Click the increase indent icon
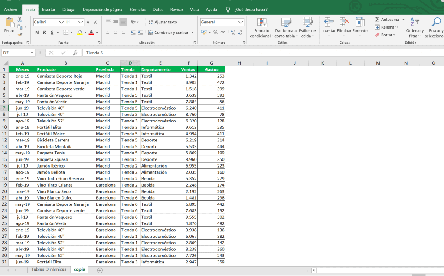The height and width of the screenshot is (276, 444). pos(140,33)
